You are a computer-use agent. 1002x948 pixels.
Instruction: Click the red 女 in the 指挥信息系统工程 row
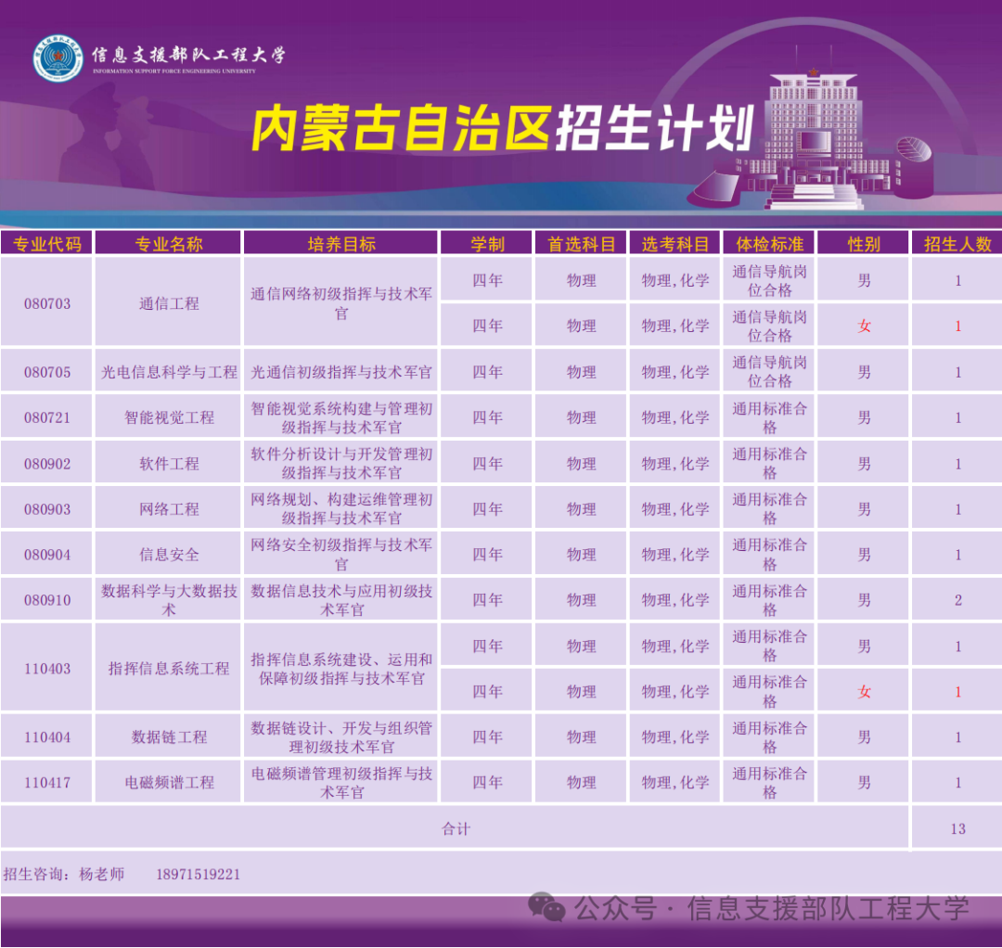[x=864, y=692]
